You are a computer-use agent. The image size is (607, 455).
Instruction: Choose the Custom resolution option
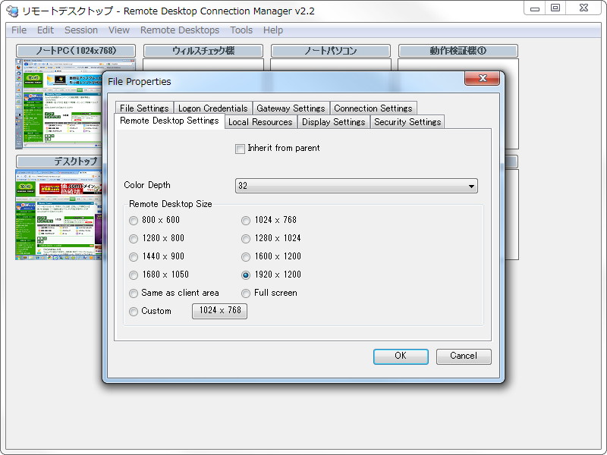[x=134, y=311]
